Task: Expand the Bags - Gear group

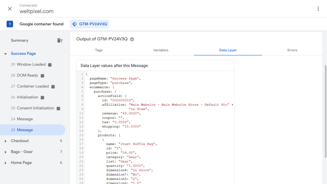Action: (5, 152)
